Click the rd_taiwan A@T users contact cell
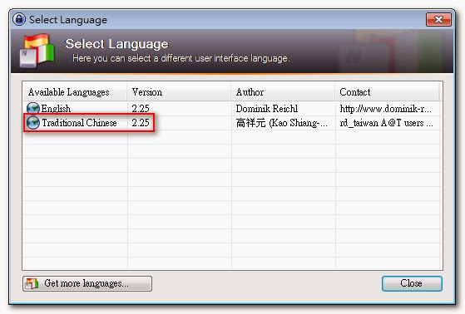The width and height of the screenshot is (465, 314). [387, 123]
